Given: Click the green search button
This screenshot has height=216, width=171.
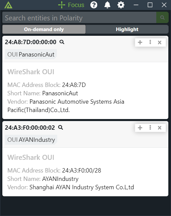Looking at the screenshot, I should click(x=162, y=17).
